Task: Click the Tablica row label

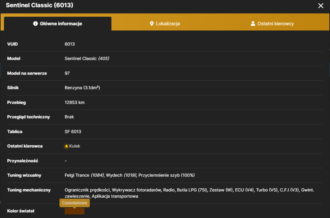Action: point(15,132)
